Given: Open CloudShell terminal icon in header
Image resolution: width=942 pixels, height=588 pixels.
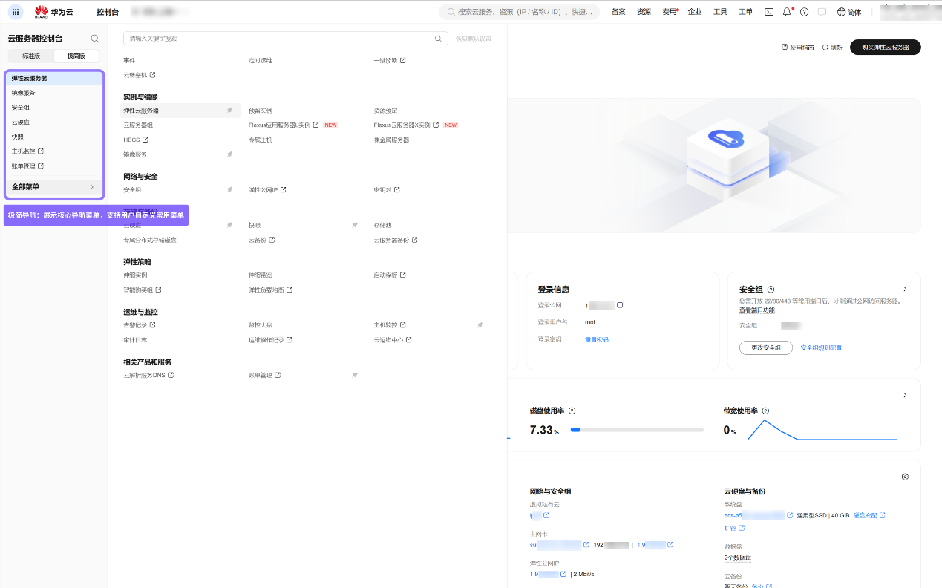Looking at the screenshot, I should pos(769,12).
